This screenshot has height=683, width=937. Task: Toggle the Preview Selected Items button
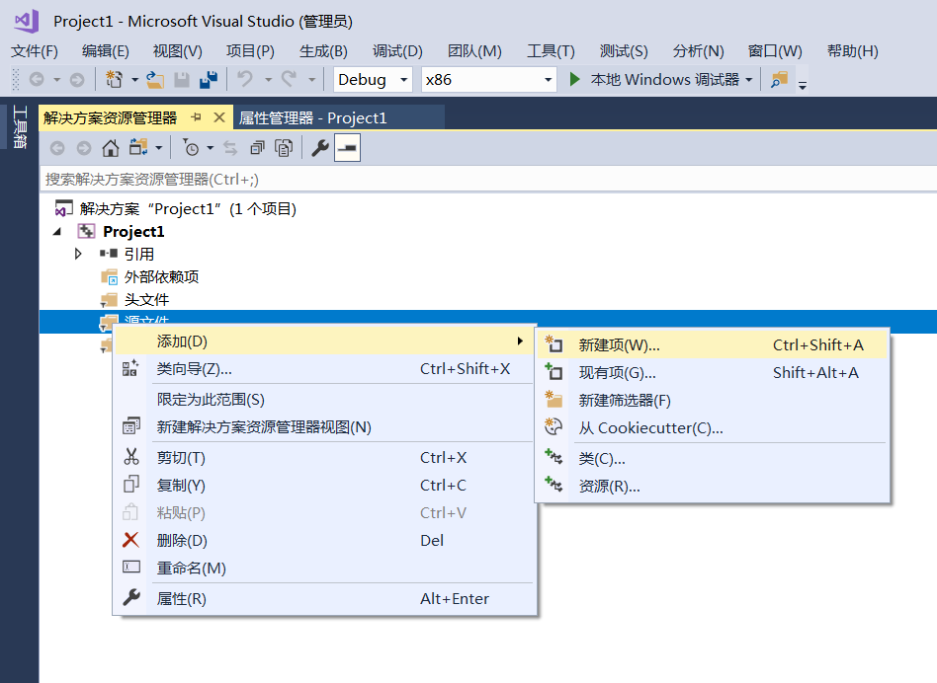click(347, 148)
